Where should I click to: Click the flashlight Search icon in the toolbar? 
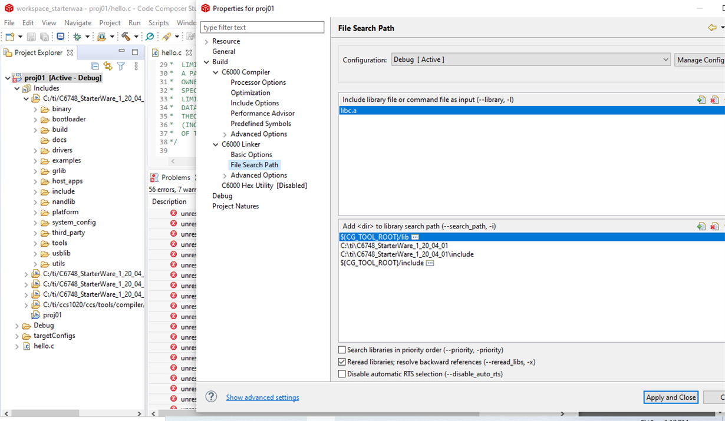[167, 37]
